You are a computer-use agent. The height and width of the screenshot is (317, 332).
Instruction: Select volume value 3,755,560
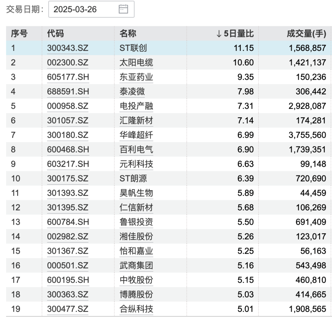[307, 135]
